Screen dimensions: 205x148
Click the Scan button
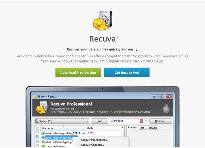pos(99,121)
